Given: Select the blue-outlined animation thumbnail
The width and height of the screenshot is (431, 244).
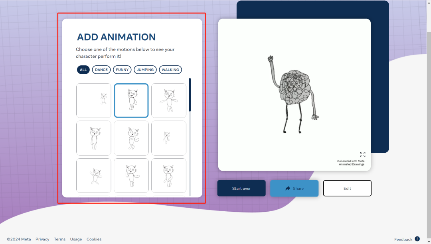Looking at the screenshot, I should 131,101.
